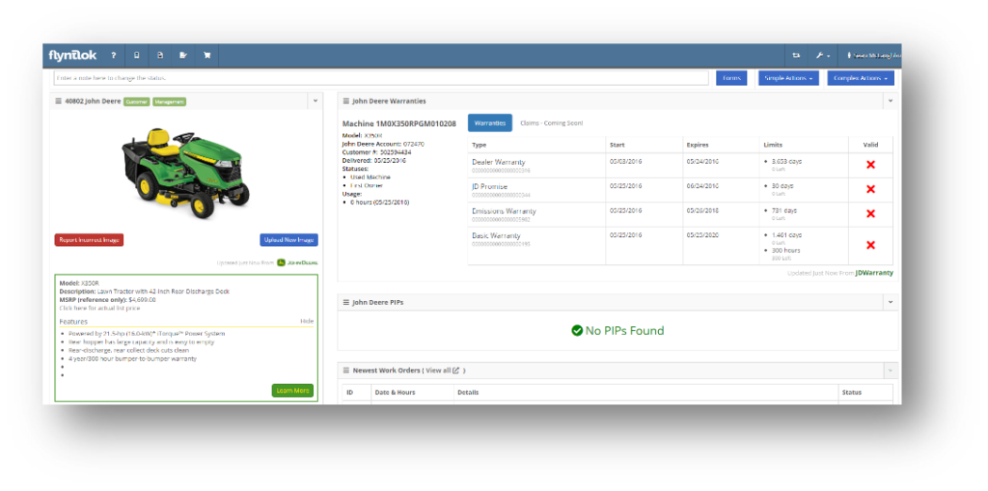
Task: Click the Expires column header
Action: (699, 145)
